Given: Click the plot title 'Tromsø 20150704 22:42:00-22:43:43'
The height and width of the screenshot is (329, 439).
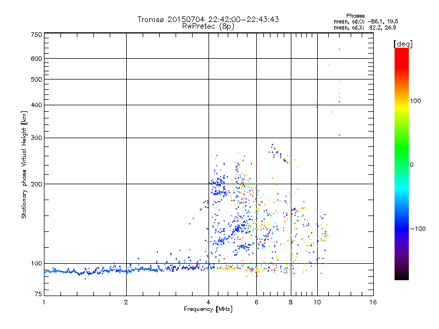Looking at the screenshot, I should [208, 19].
